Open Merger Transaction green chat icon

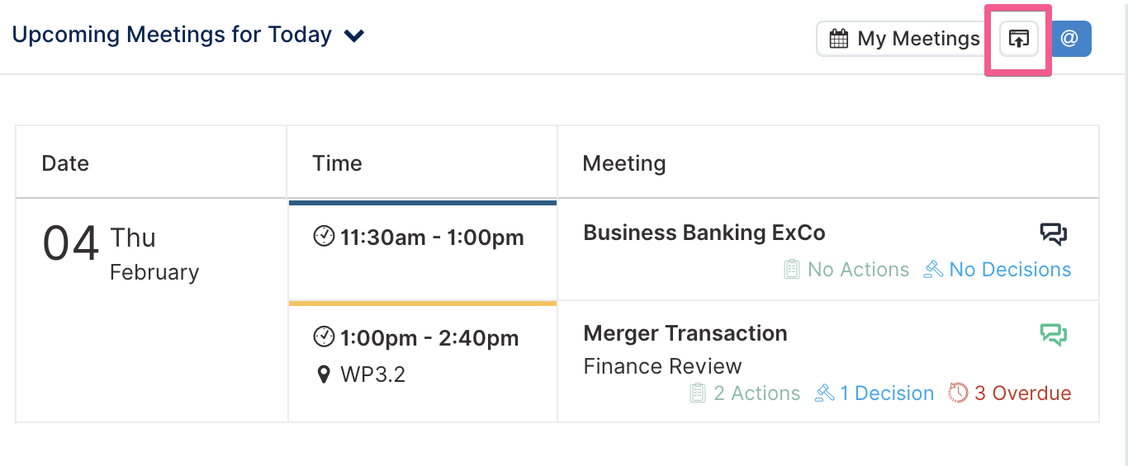pos(1054,335)
